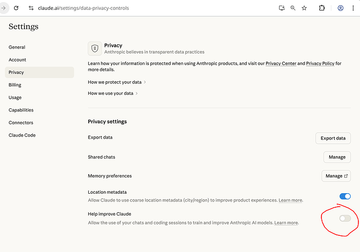
Task: Click the forward navigation arrow
Action: (x=3, y=8)
